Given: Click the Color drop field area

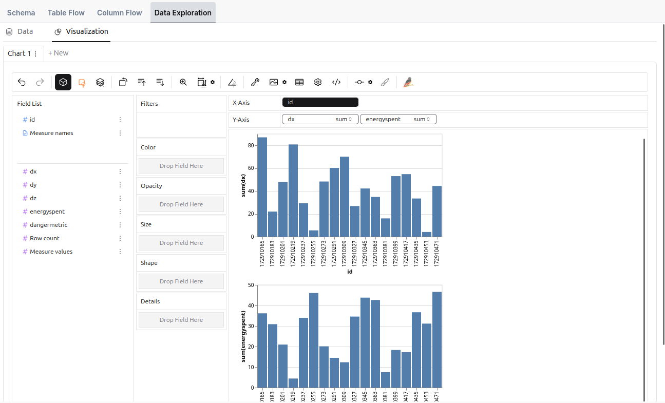Looking at the screenshot, I should 181,166.
